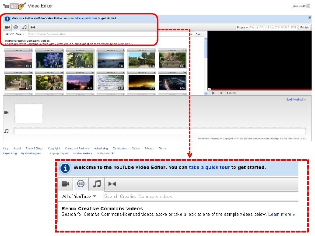This screenshot has width=315, height=236.
Task: Add the purple dusk skyline 0:24 clip with plus icon
Action: pos(93,73)
